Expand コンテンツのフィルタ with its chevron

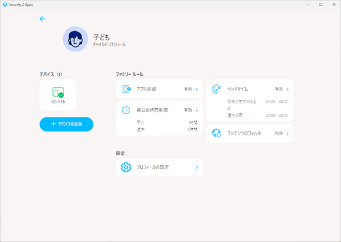click(x=287, y=134)
